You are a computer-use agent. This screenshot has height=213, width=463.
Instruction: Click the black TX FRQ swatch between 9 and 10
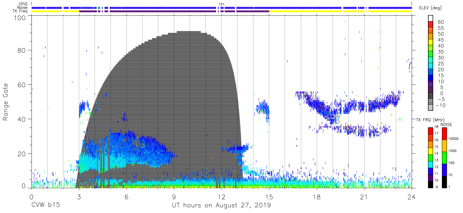(x=430, y=184)
